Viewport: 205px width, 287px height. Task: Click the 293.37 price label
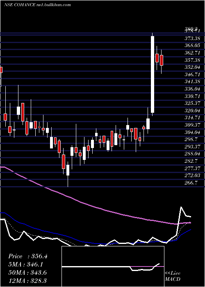coord(192,147)
